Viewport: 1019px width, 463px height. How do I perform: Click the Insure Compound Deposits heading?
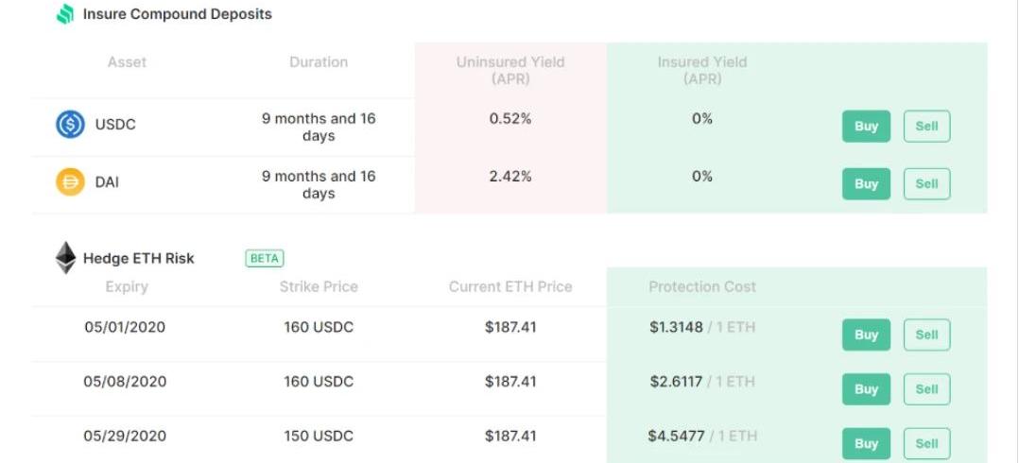(x=178, y=14)
